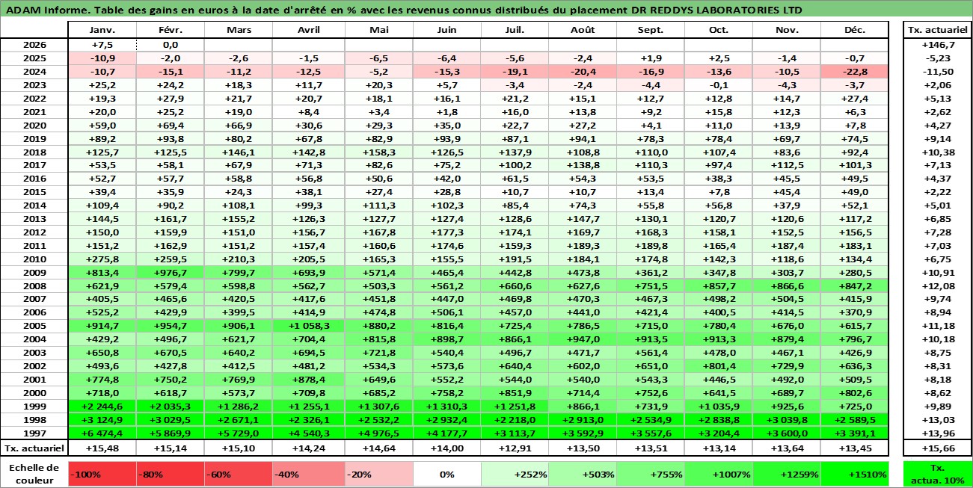
Task: Select the +2 244,6 cell in Janv. 1999
Action: (x=102, y=407)
